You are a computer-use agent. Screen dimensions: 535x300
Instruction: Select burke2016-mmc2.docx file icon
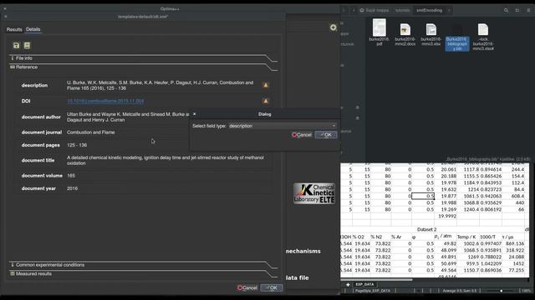tap(405, 30)
